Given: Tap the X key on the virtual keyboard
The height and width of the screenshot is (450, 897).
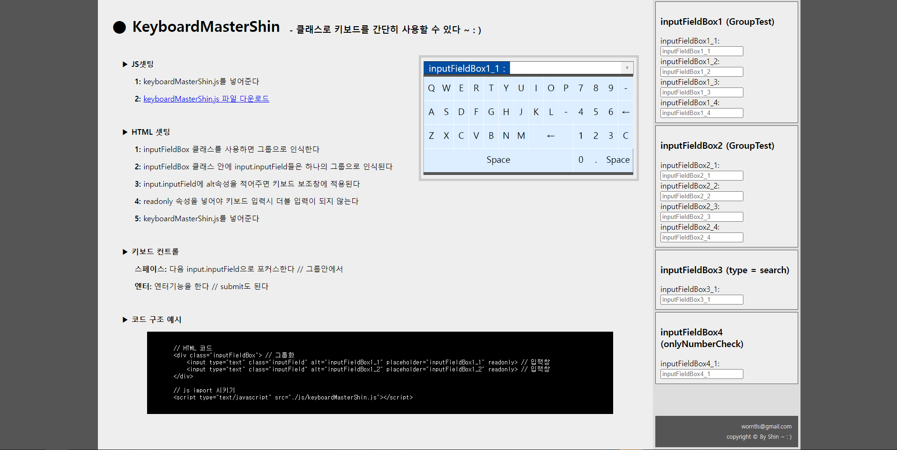Looking at the screenshot, I should click(x=446, y=136).
